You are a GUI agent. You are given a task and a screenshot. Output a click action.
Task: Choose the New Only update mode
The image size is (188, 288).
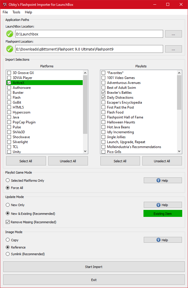tap(8, 205)
